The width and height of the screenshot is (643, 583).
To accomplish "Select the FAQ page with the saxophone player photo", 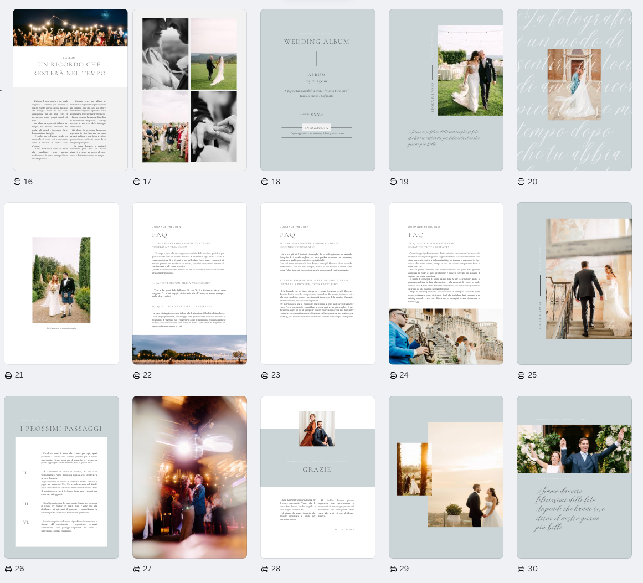I will click(x=446, y=283).
